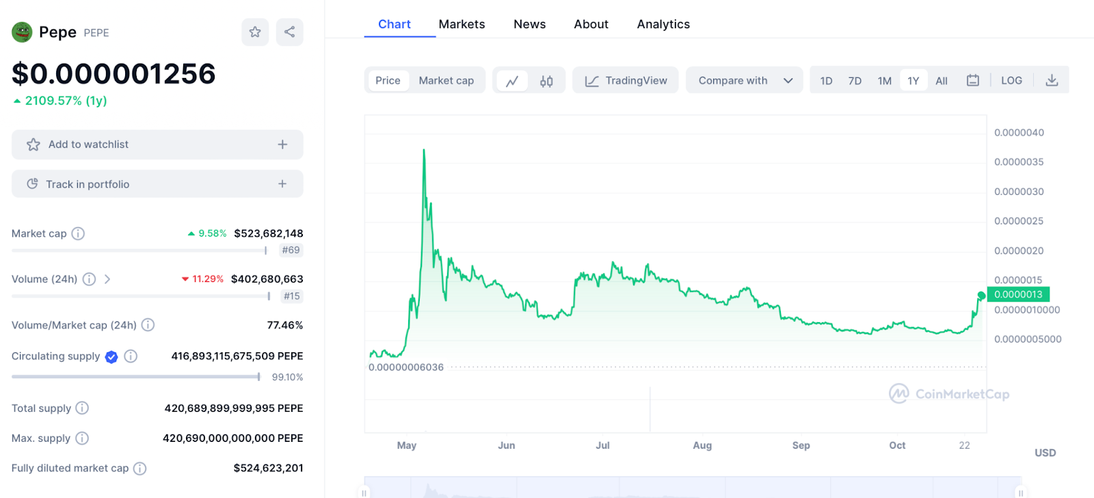Click the pie chart icon in Track in portfolio
This screenshot has height=498, width=1094.
pos(32,184)
